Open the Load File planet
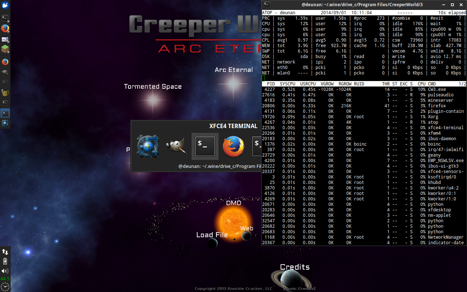The width and height of the screenshot is (467, 292). coord(212,243)
